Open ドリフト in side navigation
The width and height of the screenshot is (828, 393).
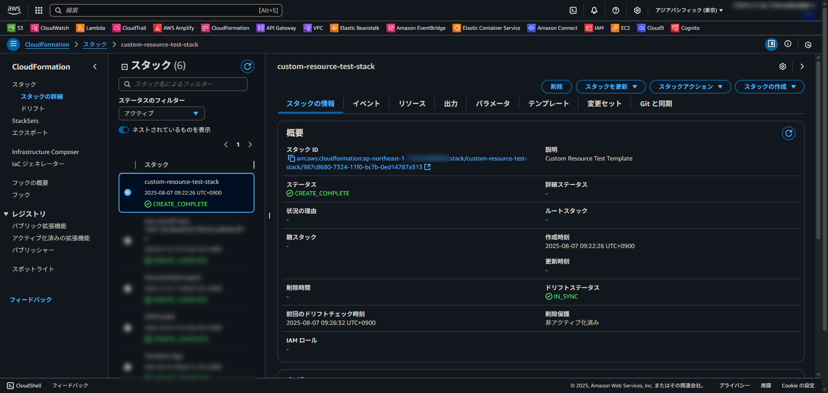point(33,109)
